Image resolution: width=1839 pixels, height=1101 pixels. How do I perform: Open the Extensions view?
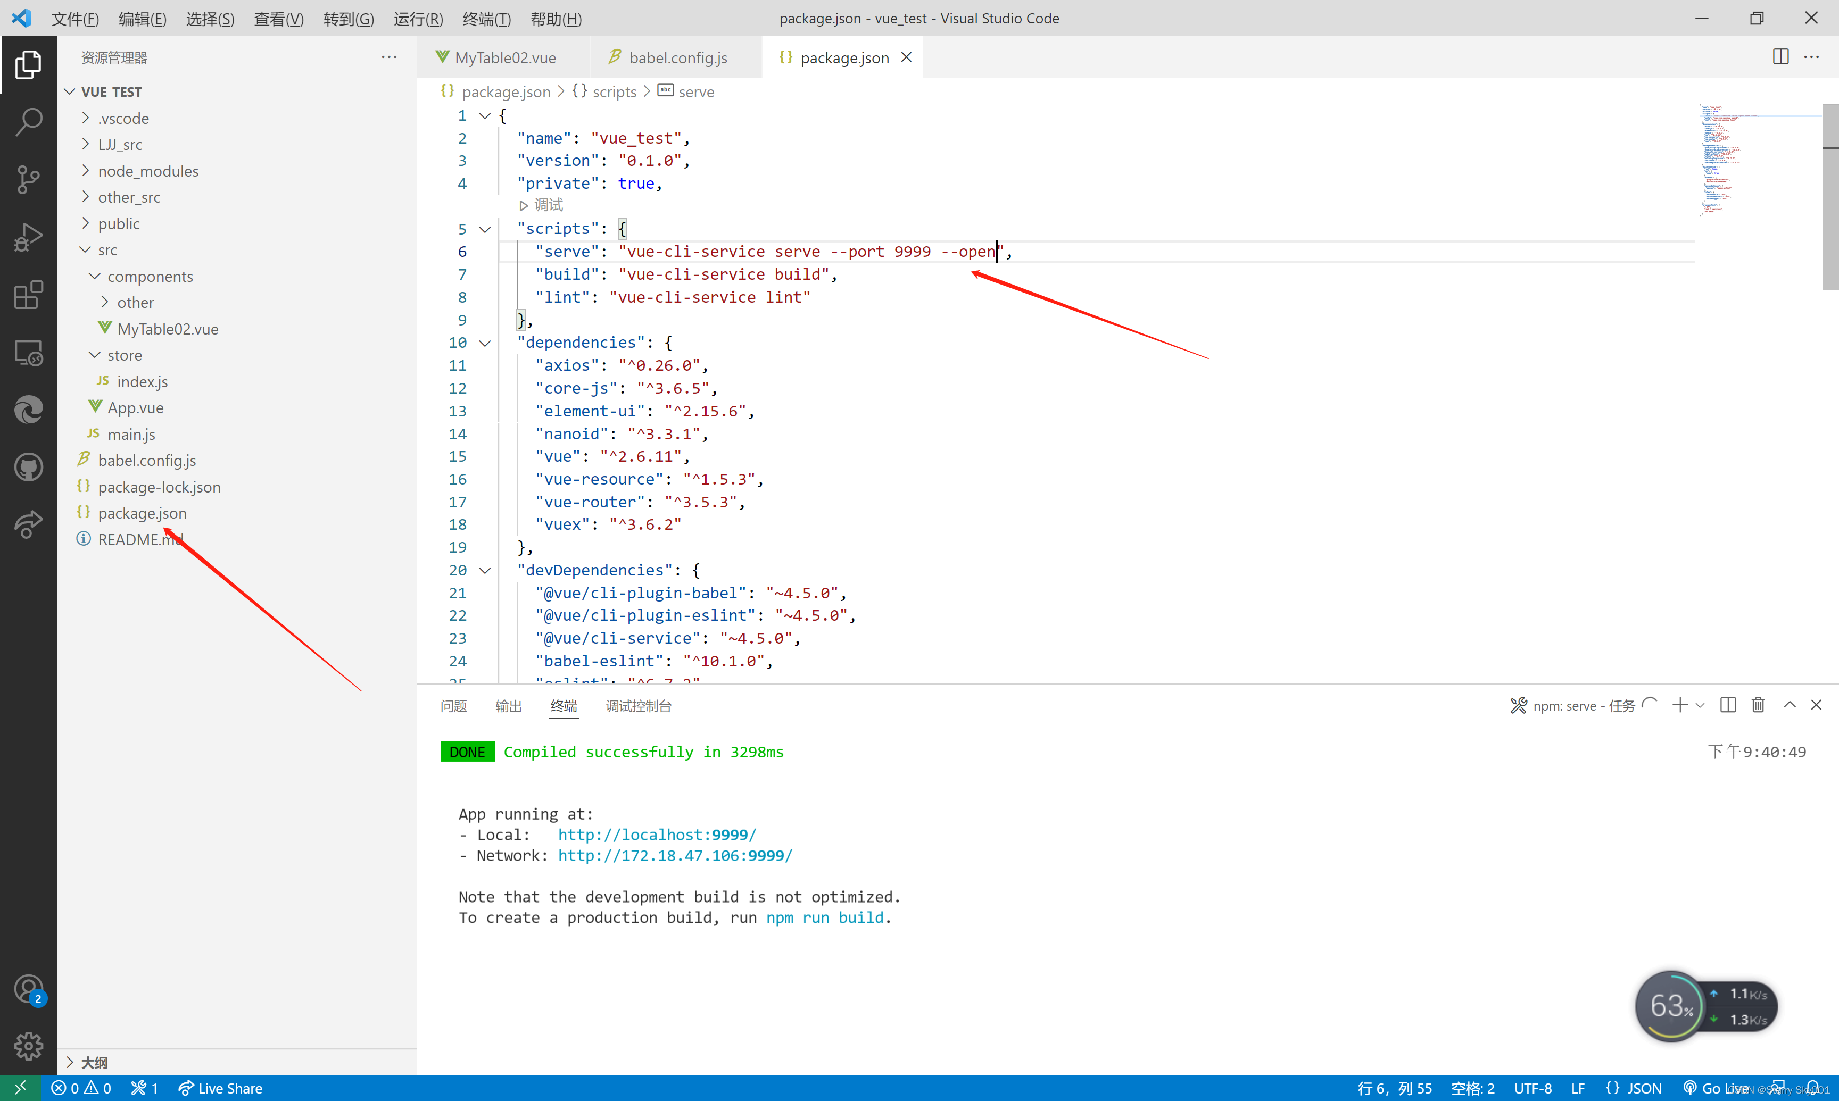(x=28, y=295)
